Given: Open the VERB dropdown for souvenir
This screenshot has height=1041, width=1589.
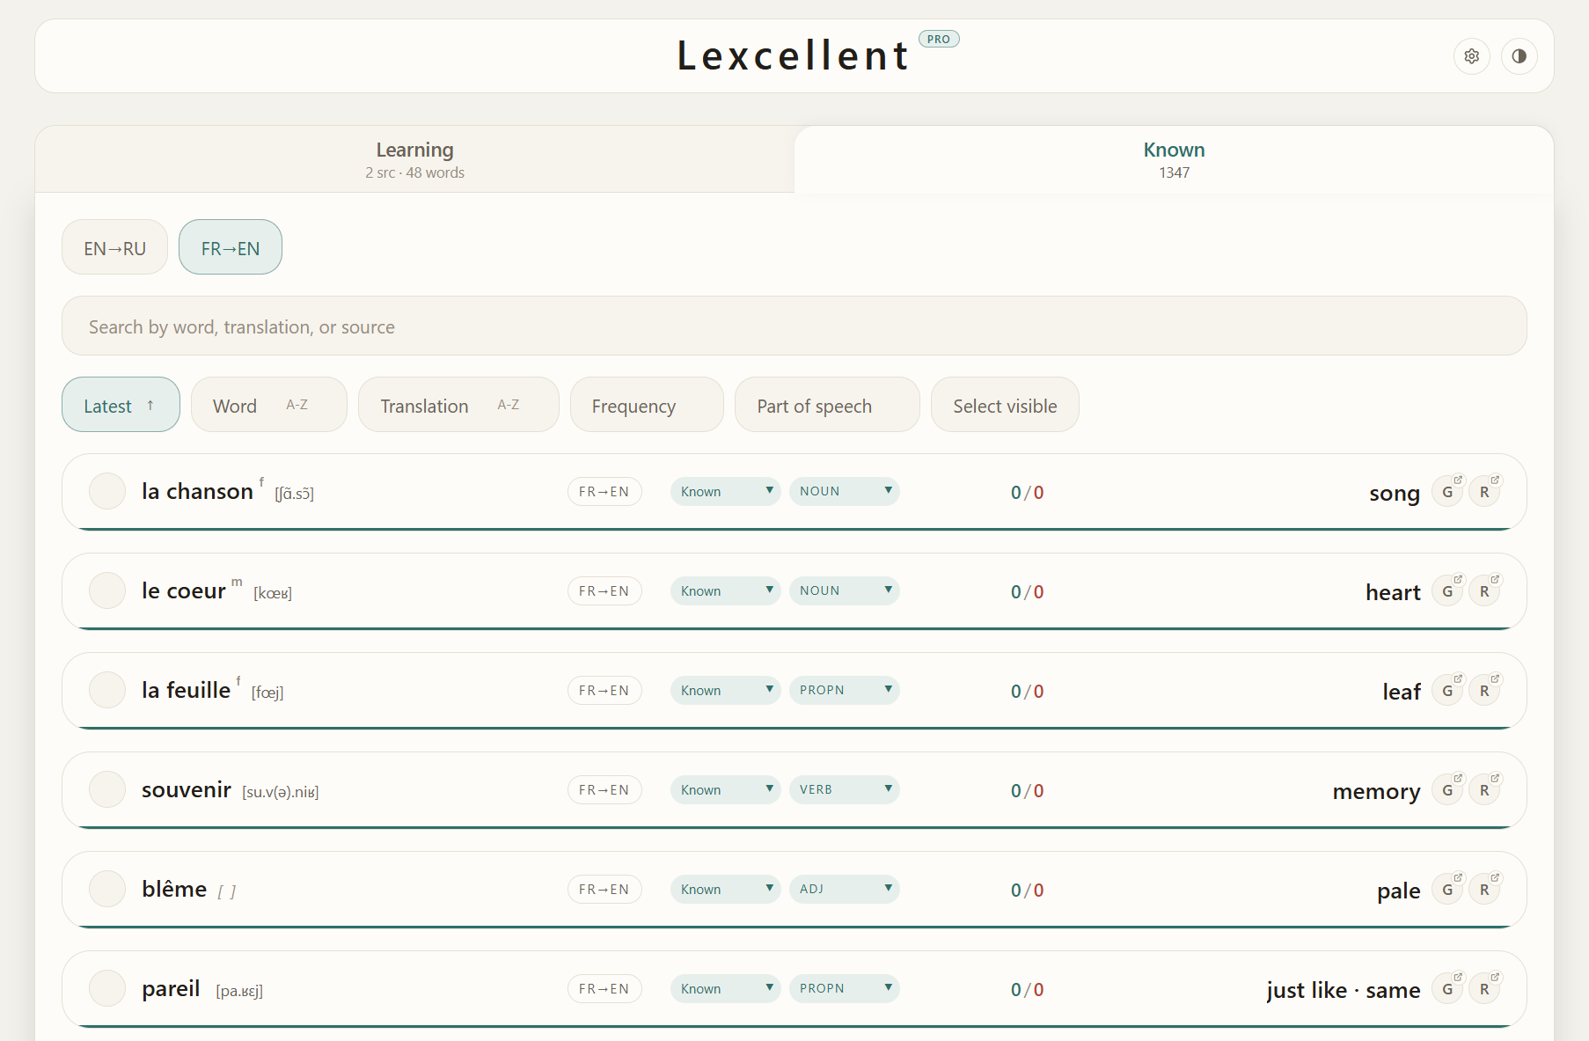Looking at the screenshot, I should pos(844,789).
